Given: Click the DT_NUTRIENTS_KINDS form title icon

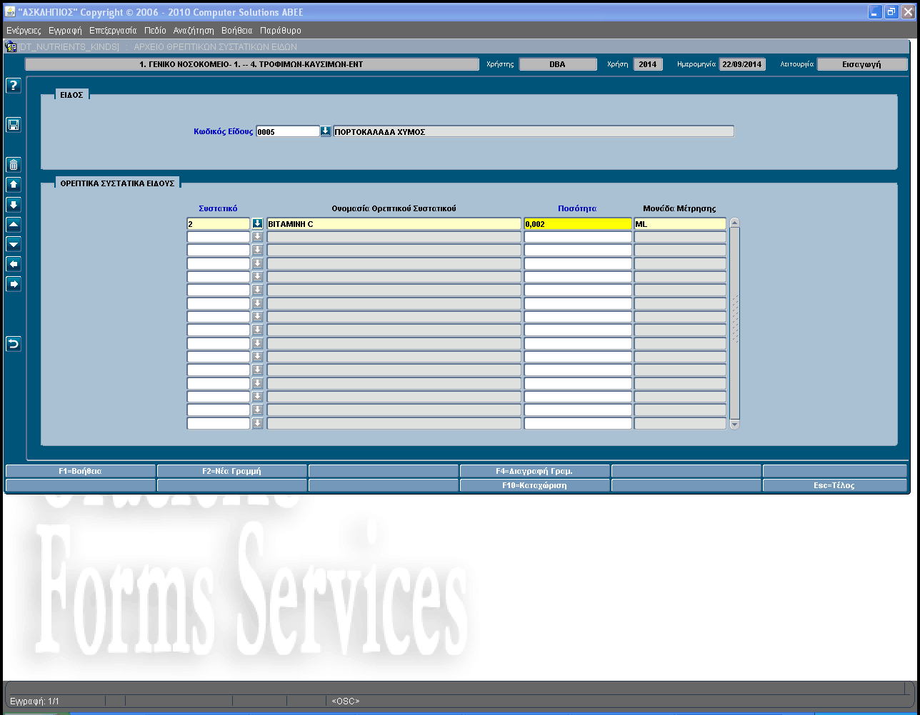Looking at the screenshot, I should pyautogui.click(x=11, y=46).
